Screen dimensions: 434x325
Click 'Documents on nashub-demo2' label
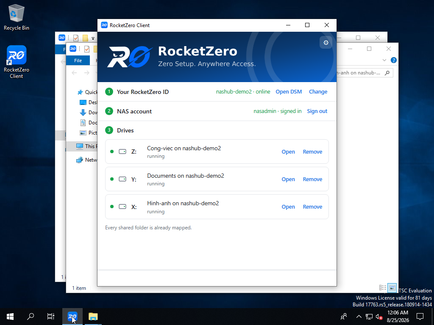186,176
